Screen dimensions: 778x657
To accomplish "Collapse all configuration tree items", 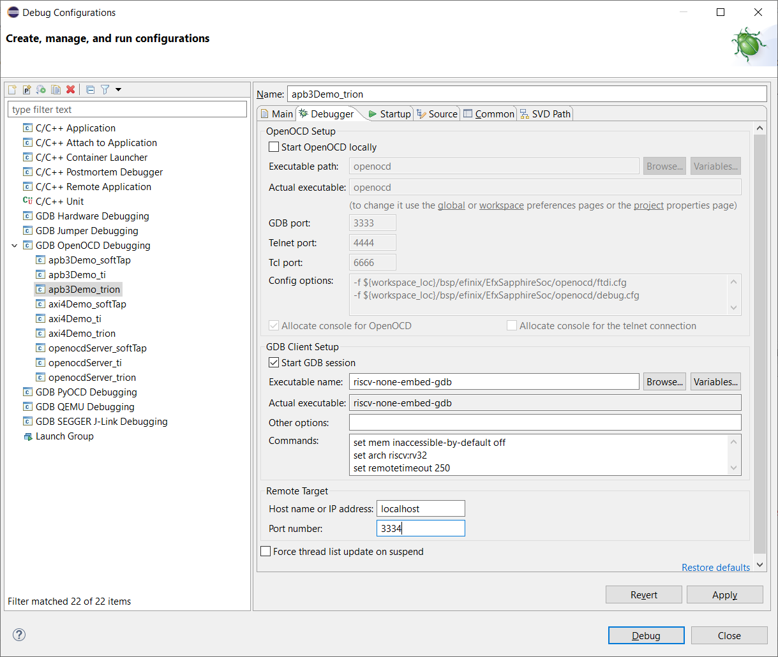I will click(90, 90).
